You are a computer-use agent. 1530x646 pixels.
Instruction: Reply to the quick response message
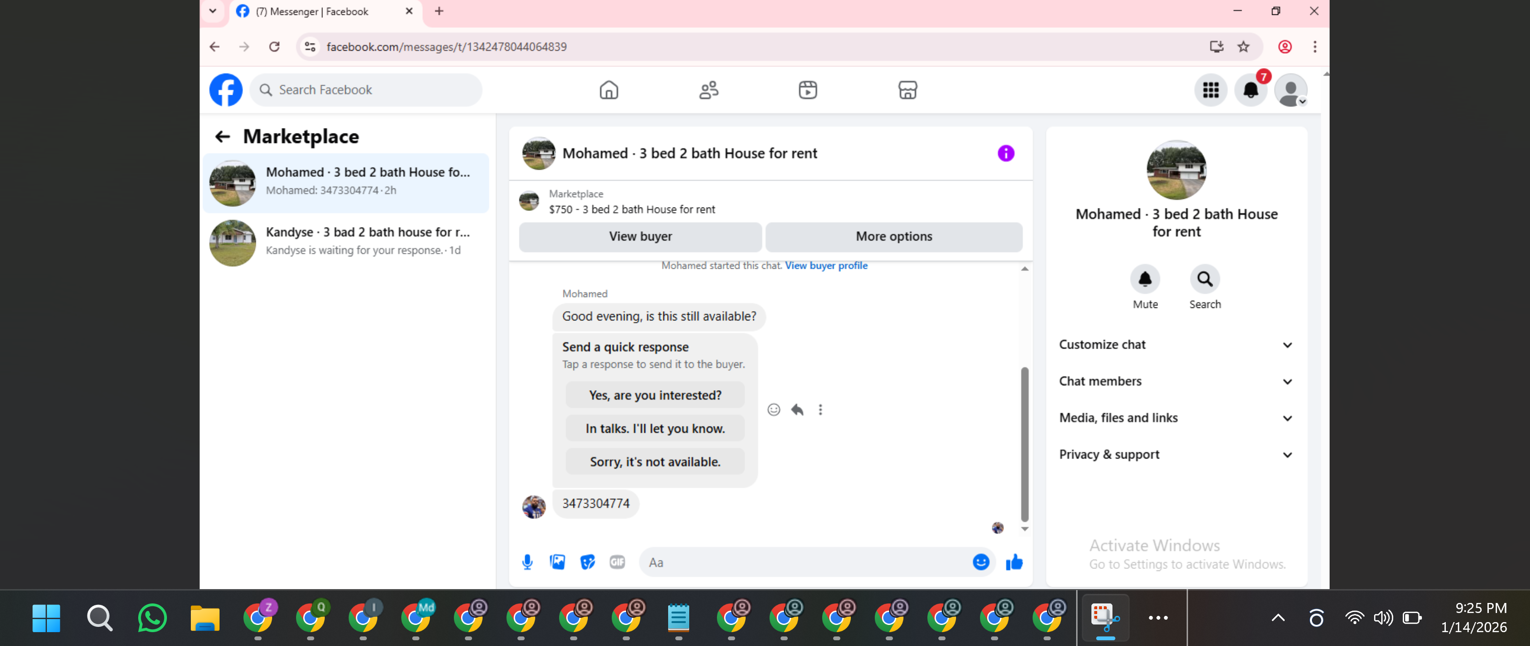(797, 410)
